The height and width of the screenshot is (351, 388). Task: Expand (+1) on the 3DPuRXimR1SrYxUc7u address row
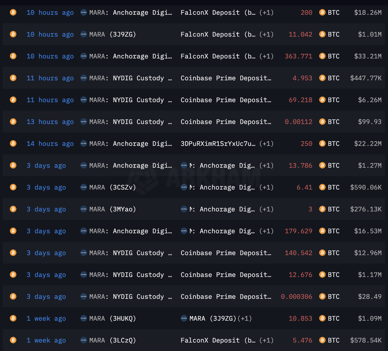click(266, 143)
